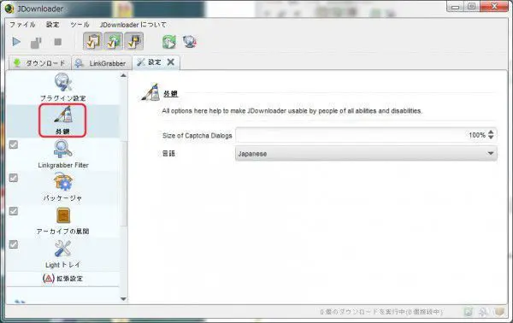Toggle clipboard monitoring toolbar icon

tap(92, 41)
